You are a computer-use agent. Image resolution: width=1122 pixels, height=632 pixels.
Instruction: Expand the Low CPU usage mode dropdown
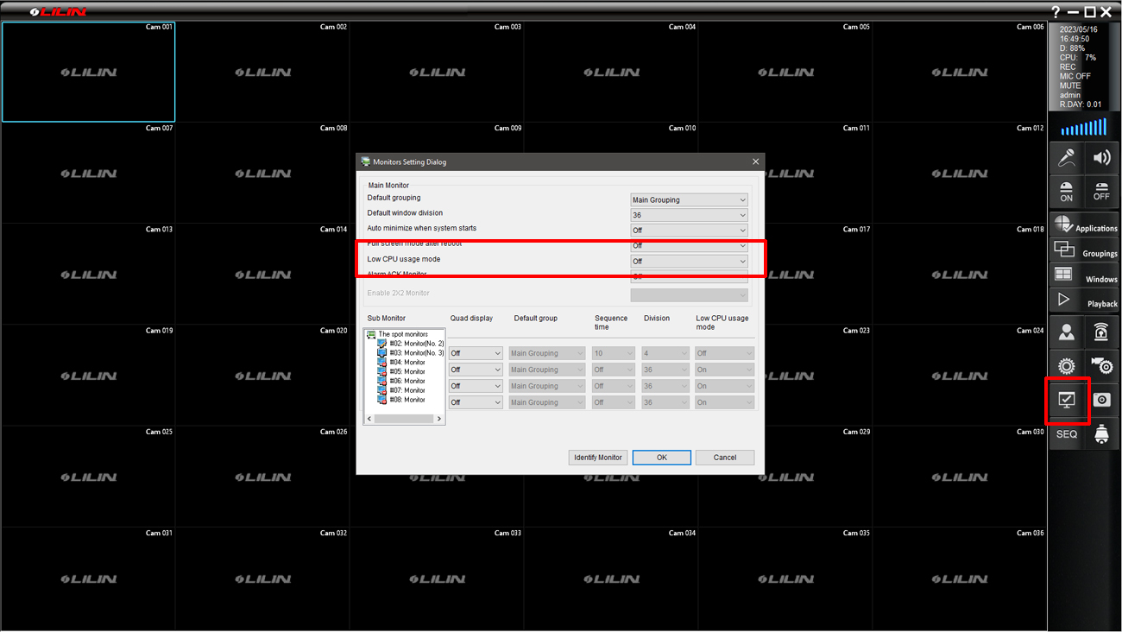[x=689, y=261]
